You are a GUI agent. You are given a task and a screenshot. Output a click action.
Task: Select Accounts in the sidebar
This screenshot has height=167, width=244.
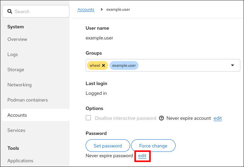[17, 115]
